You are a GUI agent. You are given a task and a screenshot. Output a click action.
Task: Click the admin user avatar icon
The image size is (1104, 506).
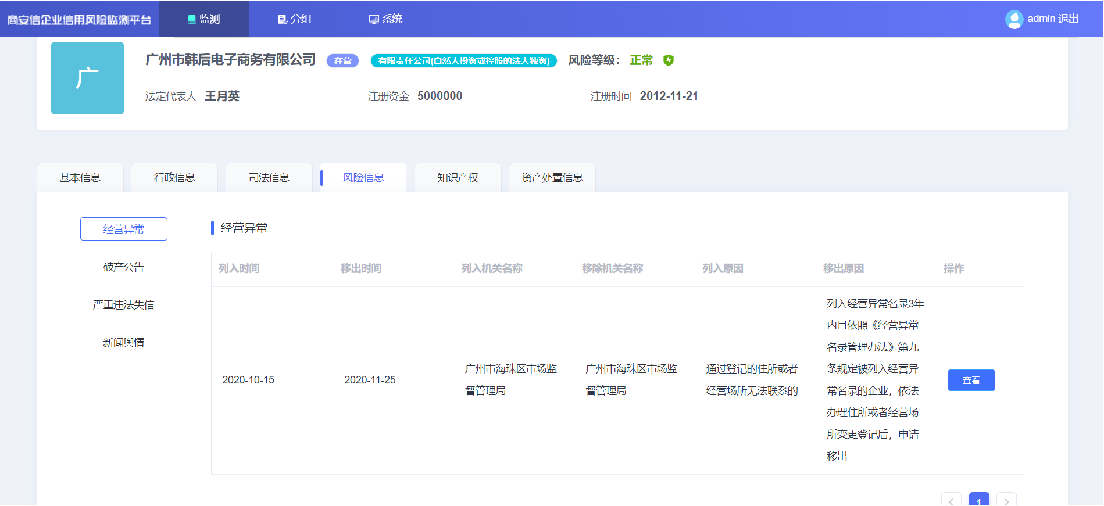(1014, 19)
